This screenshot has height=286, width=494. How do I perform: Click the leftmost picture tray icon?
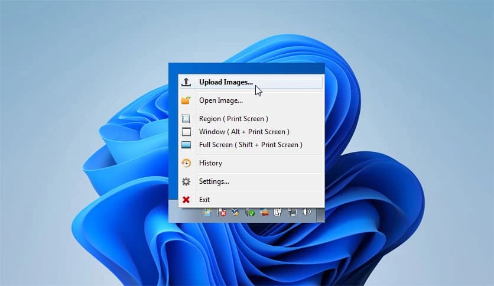(207, 212)
